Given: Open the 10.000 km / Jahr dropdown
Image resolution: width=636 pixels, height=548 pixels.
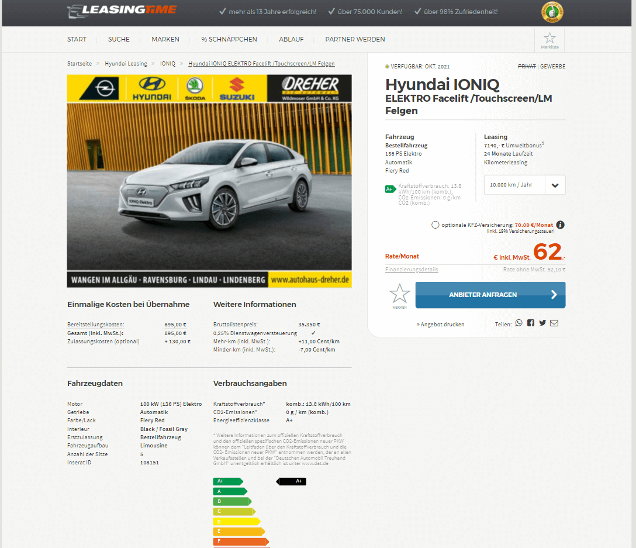Looking at the screenshot, I should 524,185.
